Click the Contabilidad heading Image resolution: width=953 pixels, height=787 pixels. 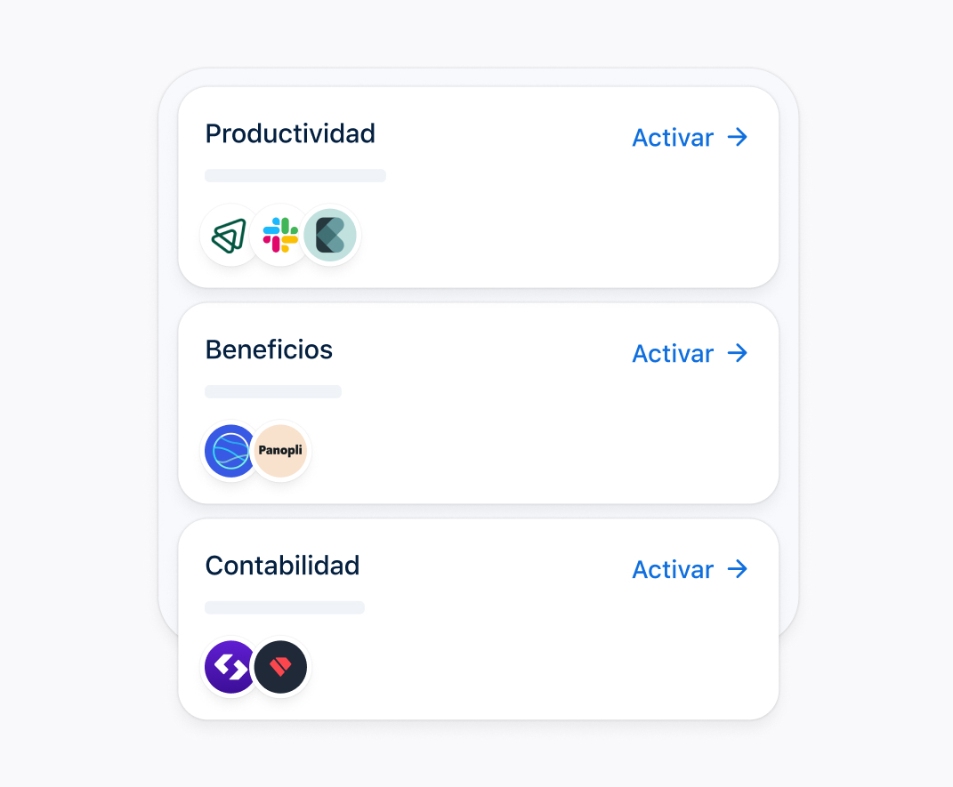(282, 566)
